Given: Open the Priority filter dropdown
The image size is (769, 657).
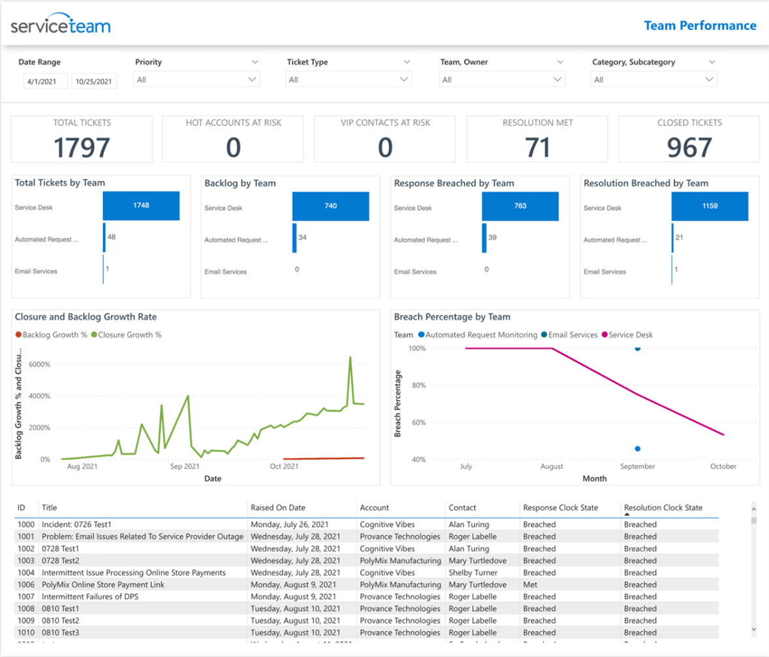Looking at the screenshot, I should [253, 78].
